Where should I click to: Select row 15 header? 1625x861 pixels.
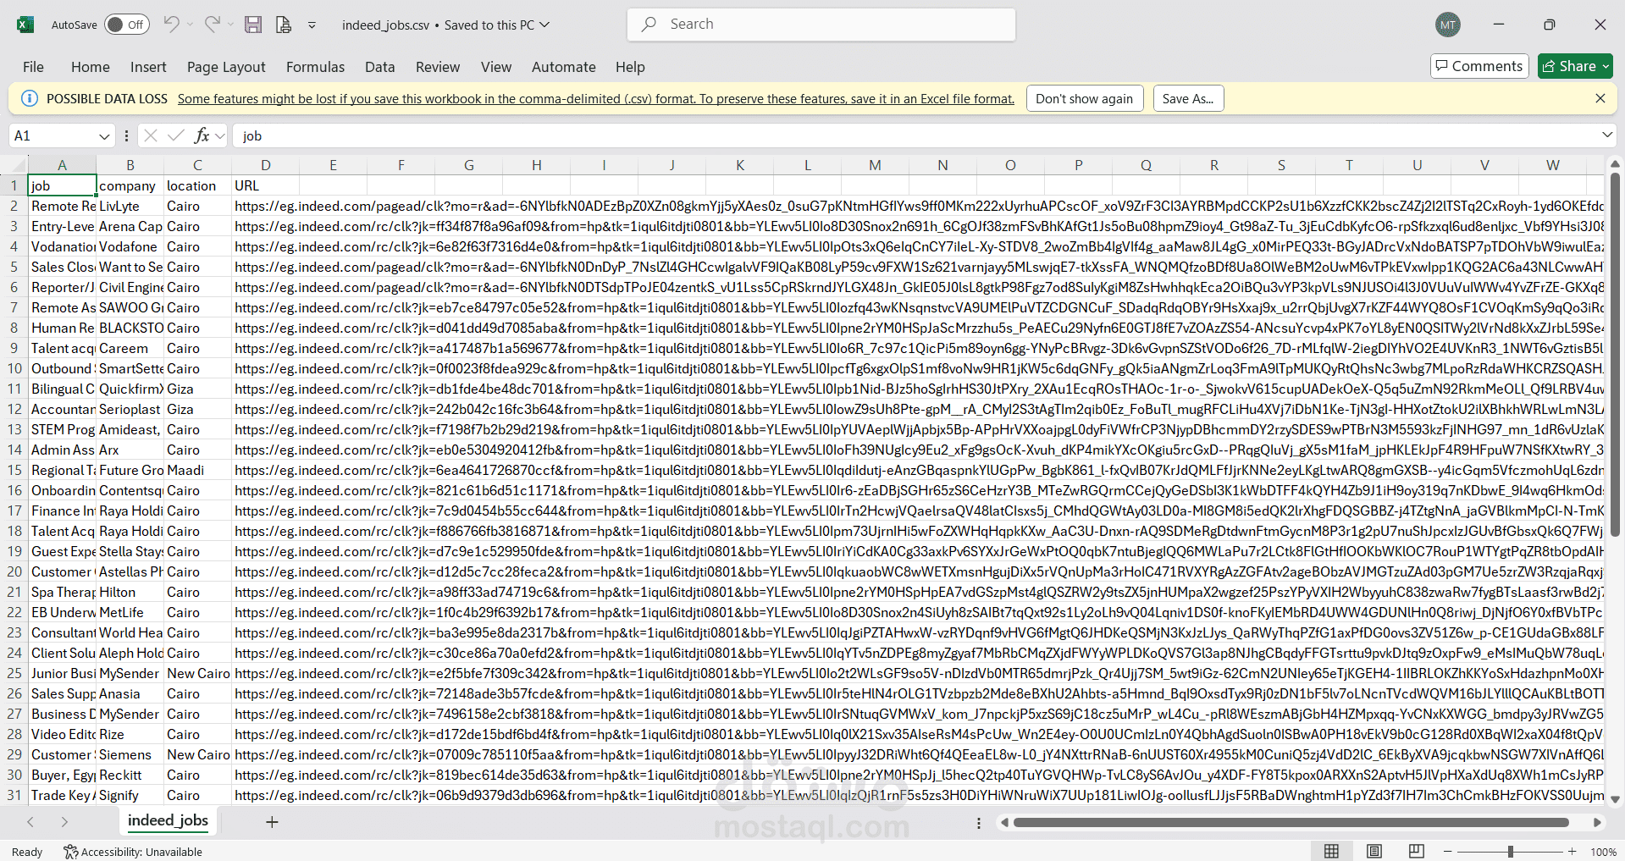tap(14, 470)
